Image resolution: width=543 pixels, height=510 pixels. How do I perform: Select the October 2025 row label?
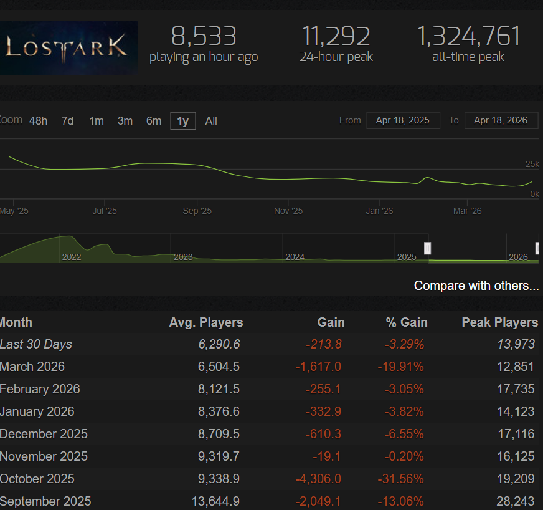click(x=37, y=479)
